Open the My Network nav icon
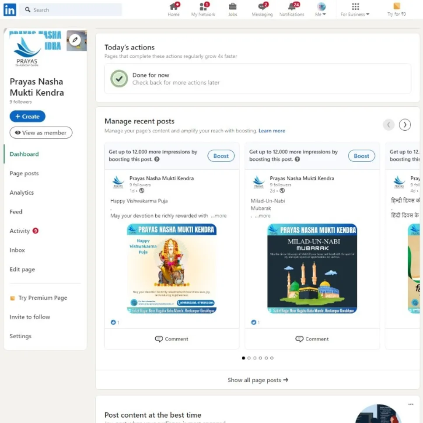Screen dimensions: 423x423 click(x=203, y=9)
